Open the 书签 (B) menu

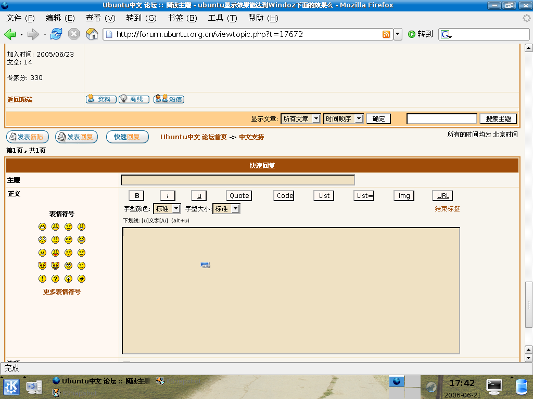[x=182, y=18]
